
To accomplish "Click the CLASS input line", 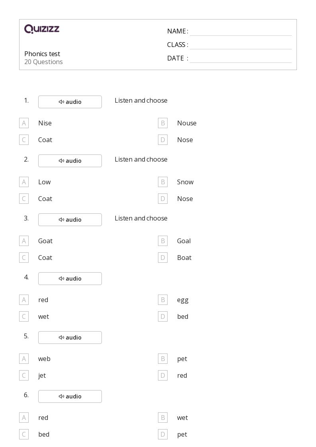I will pos(241,45).
